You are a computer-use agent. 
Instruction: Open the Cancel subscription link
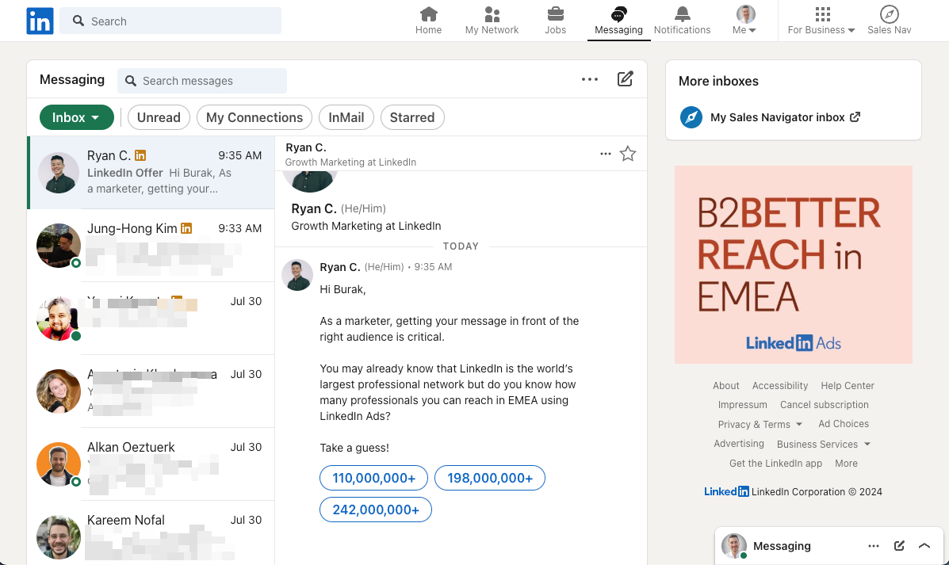pos(825,405)
